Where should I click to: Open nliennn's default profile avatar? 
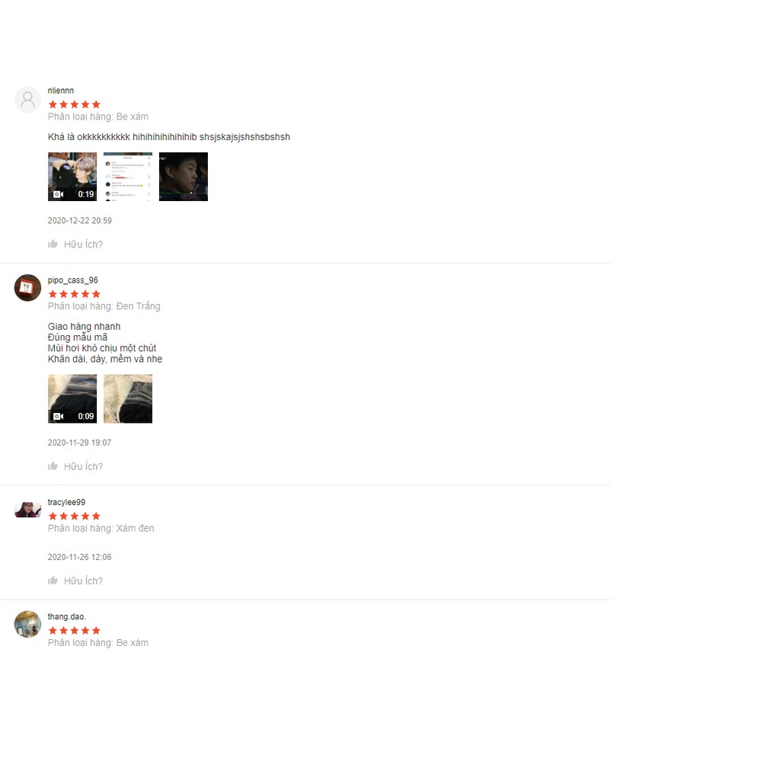point(28,100)
